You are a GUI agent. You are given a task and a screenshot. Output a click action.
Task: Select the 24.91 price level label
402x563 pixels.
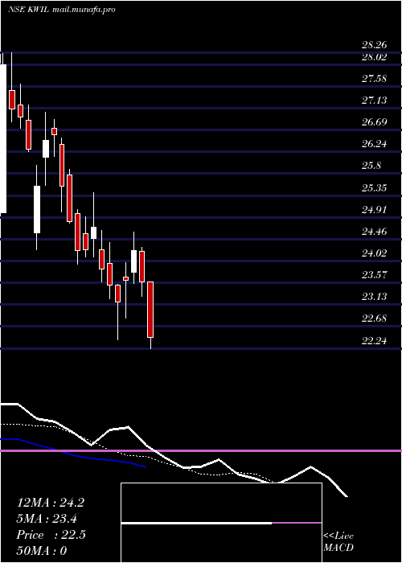374,210
